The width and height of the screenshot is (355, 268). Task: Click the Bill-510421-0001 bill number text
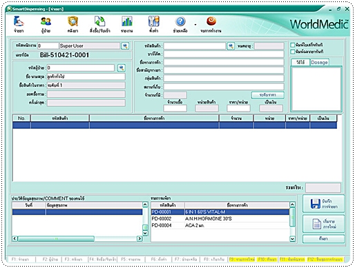64,55
